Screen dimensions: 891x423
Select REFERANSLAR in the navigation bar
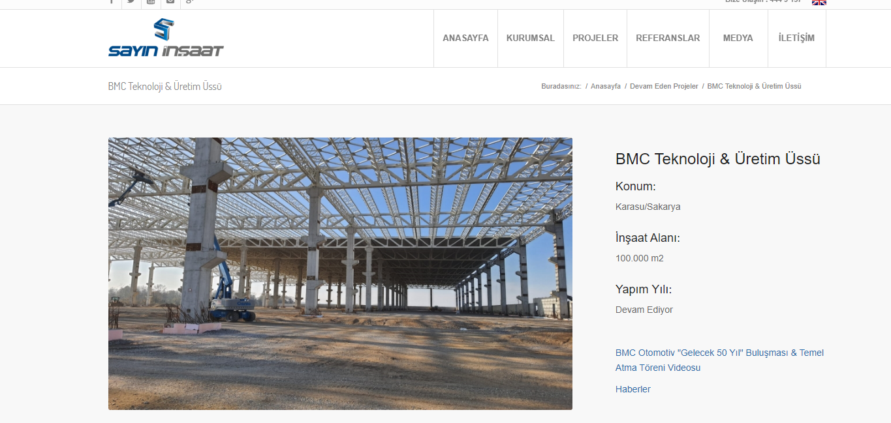[668, 38]
